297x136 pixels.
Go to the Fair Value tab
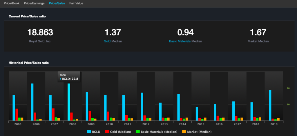pos(76,3)
